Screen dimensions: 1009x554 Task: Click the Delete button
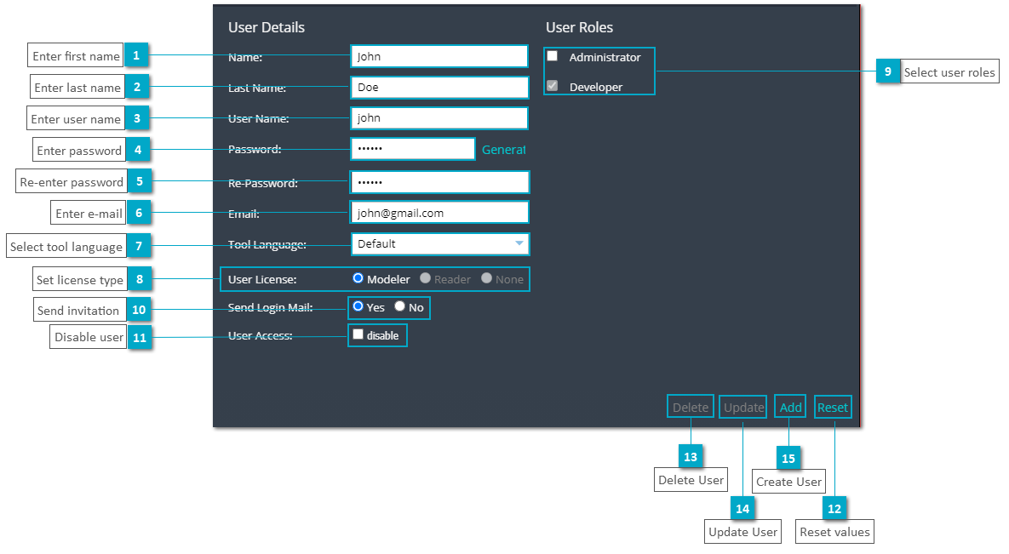pyautogui.click(x=691, y=407)
